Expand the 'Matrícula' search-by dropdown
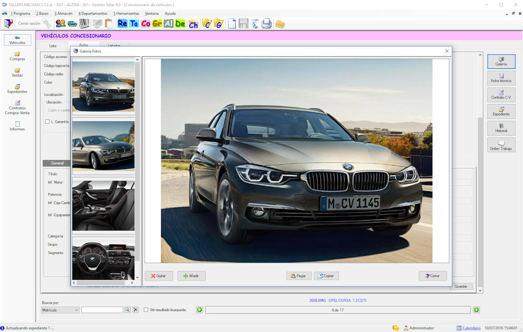 60,310
